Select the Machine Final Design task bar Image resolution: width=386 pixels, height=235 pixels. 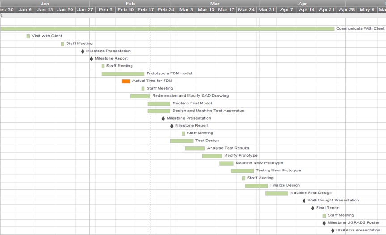click(x=276, y=193)
